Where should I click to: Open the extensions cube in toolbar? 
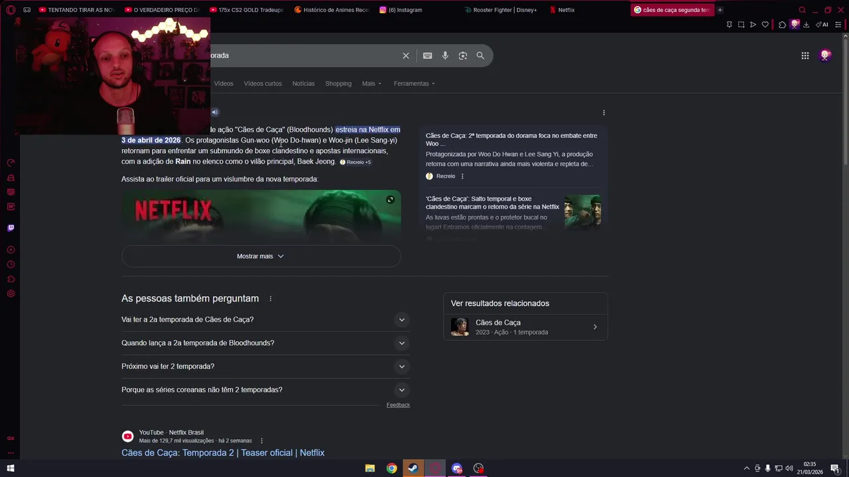coord(782,25)
